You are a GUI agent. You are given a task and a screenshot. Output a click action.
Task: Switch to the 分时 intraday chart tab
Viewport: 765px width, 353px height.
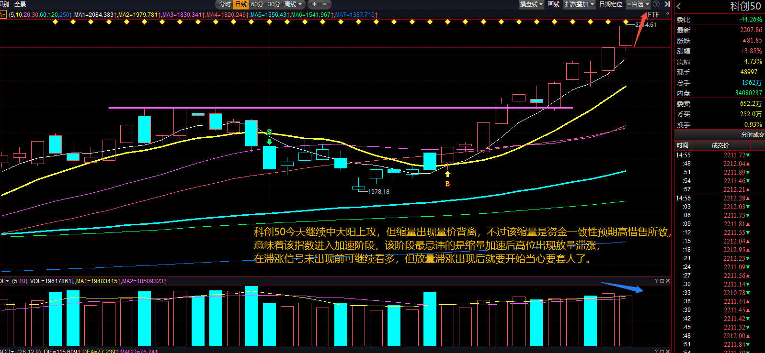tap(225, 4)
